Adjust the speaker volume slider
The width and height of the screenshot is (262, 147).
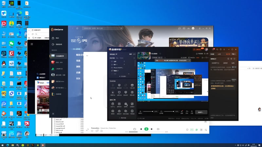(x=169, y=111)
